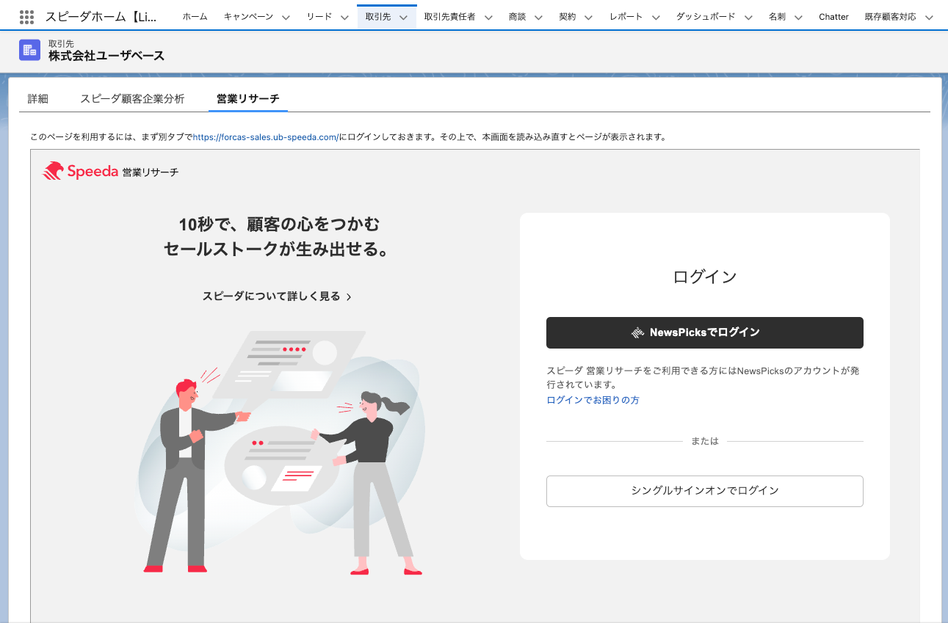Click the arrow next to スピーダについて詳しく見る
The width and height of the screenshot is (948, 623).
pyautogui.click(x=349, y=297)
